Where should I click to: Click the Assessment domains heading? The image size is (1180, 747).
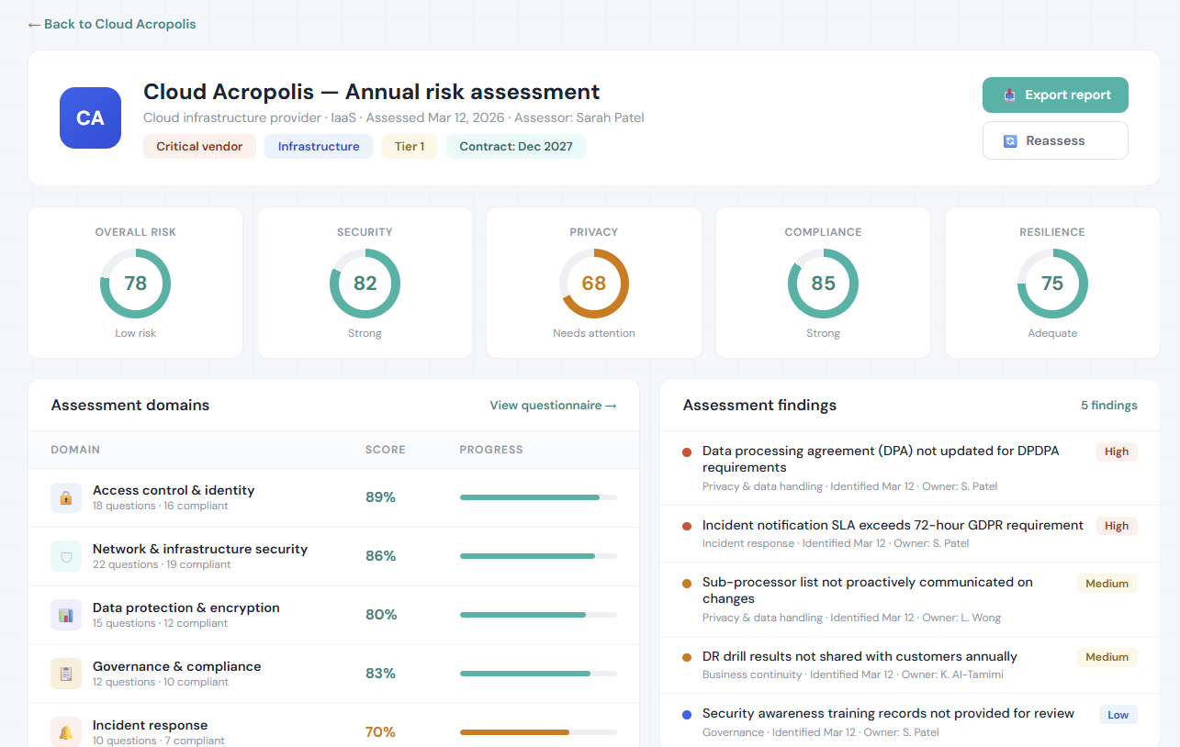[x=130, y=405]
